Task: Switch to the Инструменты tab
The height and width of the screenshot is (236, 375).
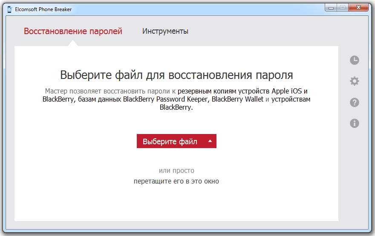Action: tap(165, 31)
